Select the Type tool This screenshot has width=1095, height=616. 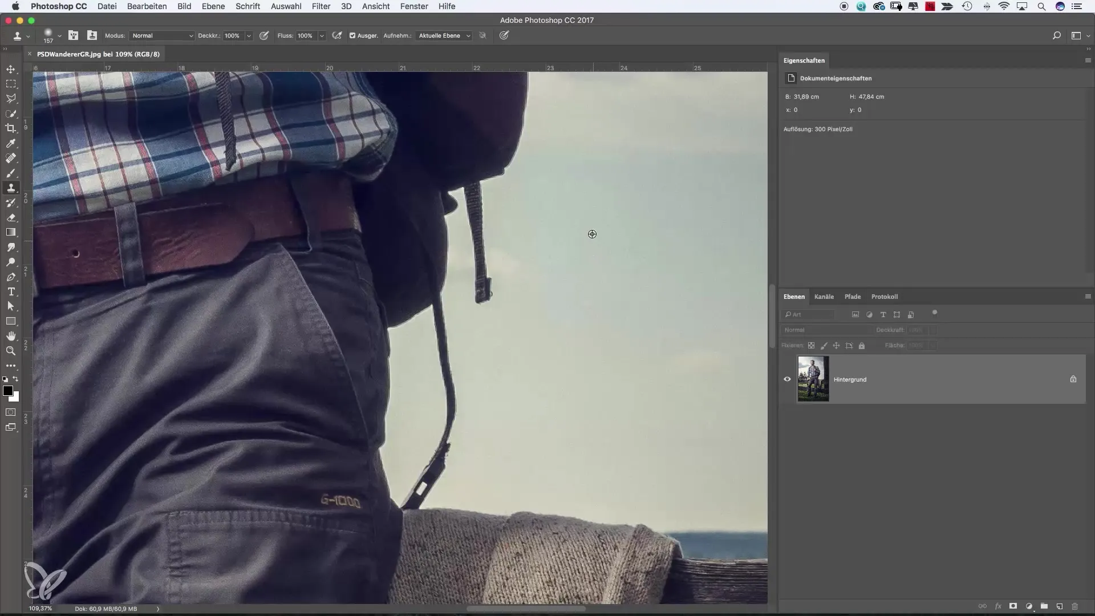tap(11, 291)
